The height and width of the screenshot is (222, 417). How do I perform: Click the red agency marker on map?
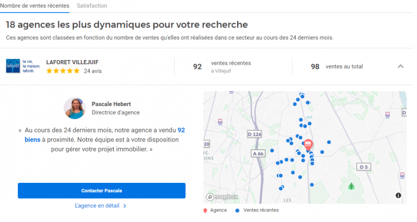308,144
